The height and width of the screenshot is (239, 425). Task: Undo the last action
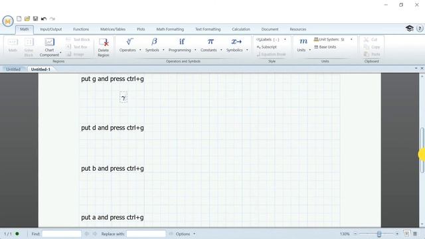tap(44, 19)
